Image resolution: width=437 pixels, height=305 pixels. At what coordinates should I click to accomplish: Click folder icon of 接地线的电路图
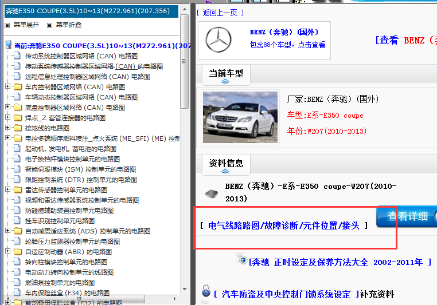tap(18, 128)
